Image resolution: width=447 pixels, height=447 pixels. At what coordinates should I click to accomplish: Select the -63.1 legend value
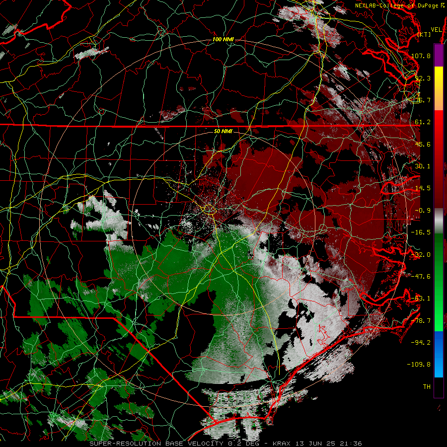[421, 298]
